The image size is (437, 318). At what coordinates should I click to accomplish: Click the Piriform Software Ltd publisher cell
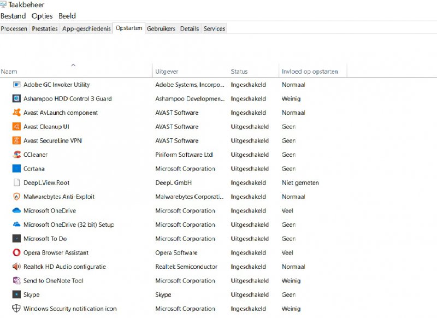[x=184, y=155]
